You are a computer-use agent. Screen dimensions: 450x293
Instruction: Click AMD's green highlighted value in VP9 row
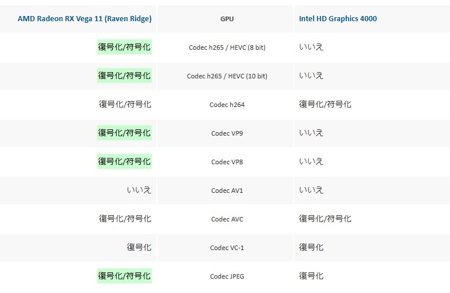click(x=124, y=133)
